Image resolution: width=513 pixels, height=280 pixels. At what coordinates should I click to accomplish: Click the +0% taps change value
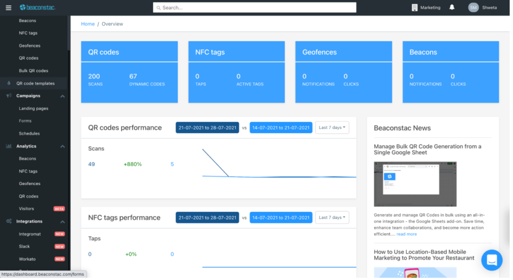tap(131, 254)
